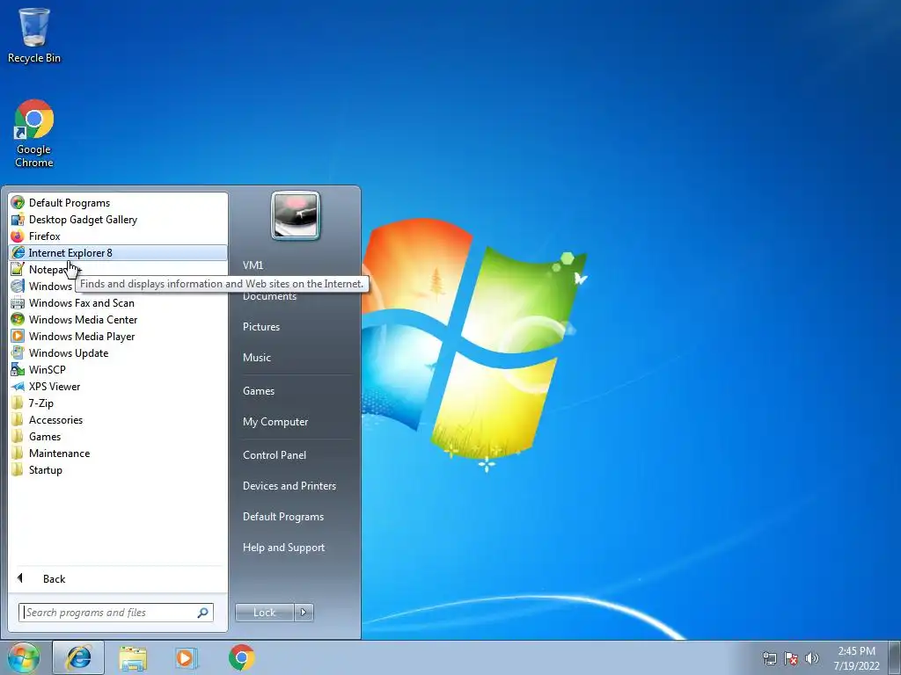Expand the Startup folder

(118, 469)
